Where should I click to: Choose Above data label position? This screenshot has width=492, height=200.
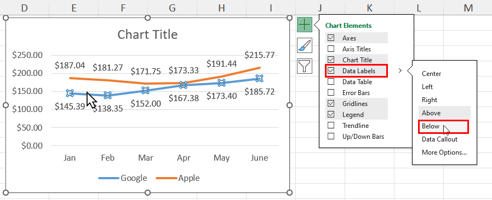tap(444, 113)
